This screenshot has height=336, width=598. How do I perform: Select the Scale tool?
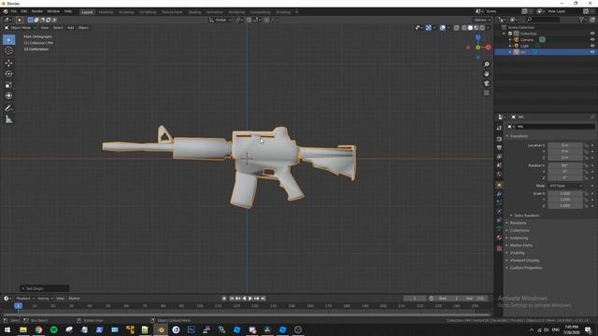[x=8, y=85]
